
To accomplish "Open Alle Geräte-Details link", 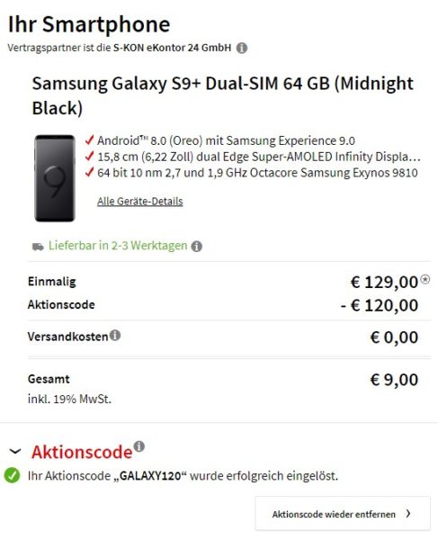I will (140, 201).
